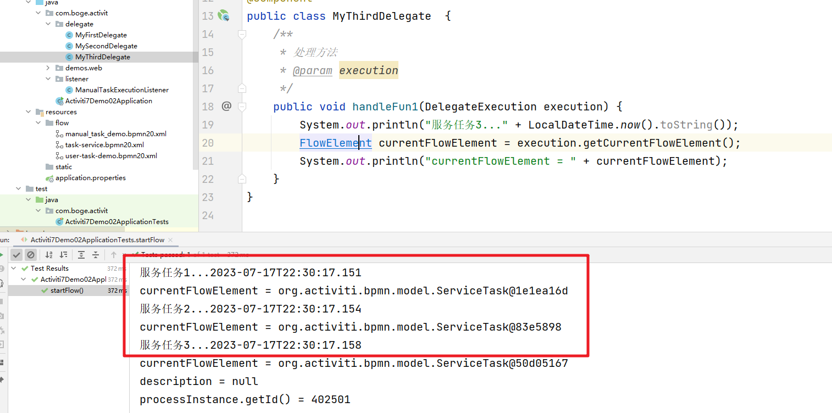The image size is (832, 413).
Task: Open task-service.bpmn20.xml file
Action: pos(104,145)
